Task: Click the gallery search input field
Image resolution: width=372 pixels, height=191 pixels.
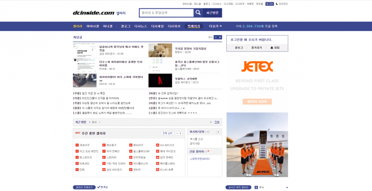Action: (166, 13)
